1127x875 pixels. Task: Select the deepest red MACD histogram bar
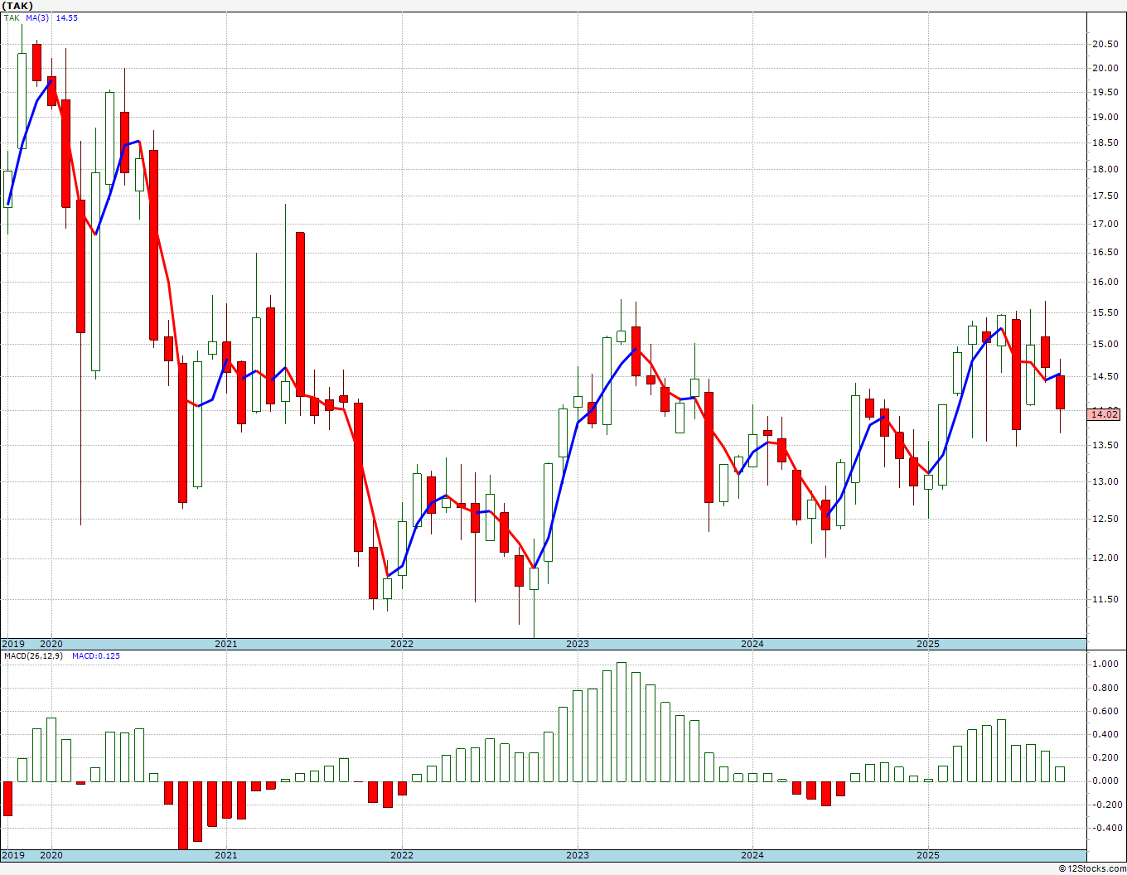183,815
